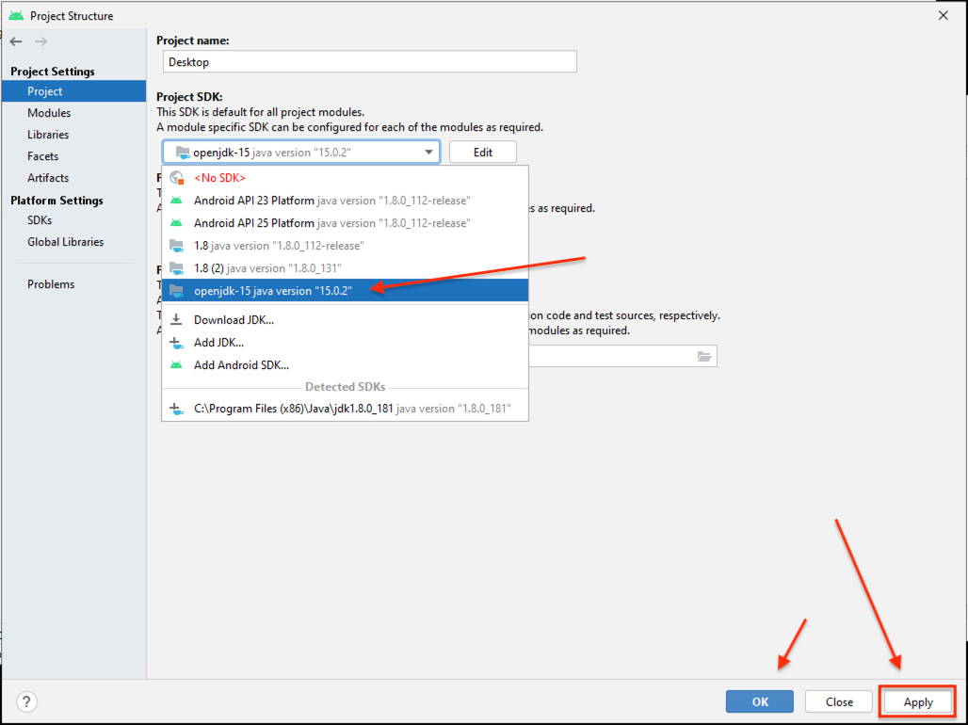Open Modules in Project Settings
The width and height of the screenshot is (968, 725).
(x=49, y=113)
